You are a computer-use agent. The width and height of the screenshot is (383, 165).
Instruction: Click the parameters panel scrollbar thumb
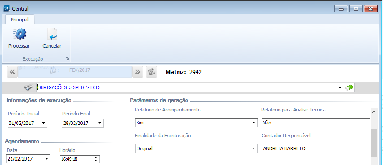[x=374, y=143]
